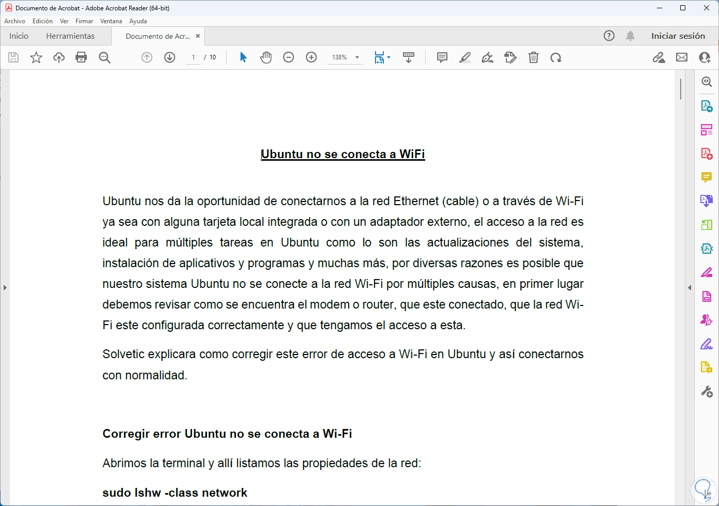Open the Ver menu
Screen dimensions: 719x506
64,21
